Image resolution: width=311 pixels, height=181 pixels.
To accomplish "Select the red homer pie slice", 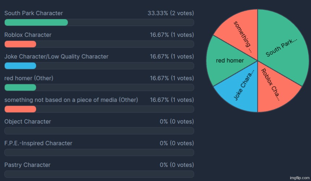I will click(x=228, y=60).
